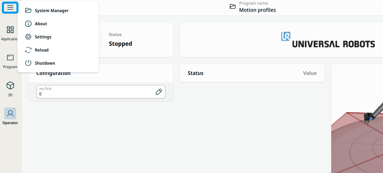Click the Motion profiles program name
Image resolution: width=383 pixels, height=173 pixels.
(x=257, y=10)
